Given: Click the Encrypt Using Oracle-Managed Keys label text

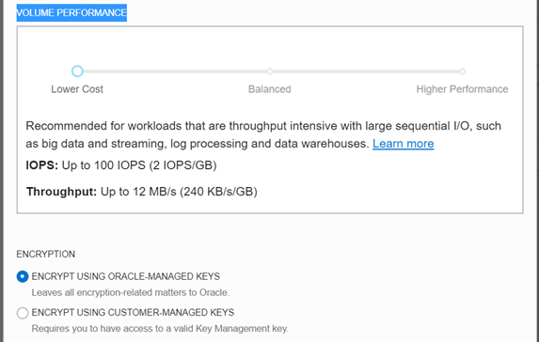Looking at the screenshot, I should 125,276.
